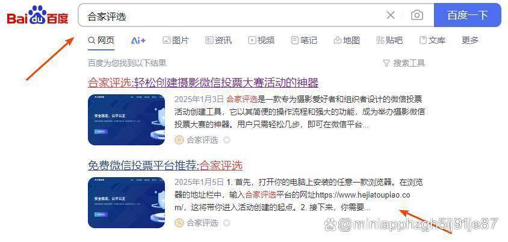Click the 百度一下 search button
Image resolution: width=508 pixels, height=242 pixels.
click(x=468, y=15)
